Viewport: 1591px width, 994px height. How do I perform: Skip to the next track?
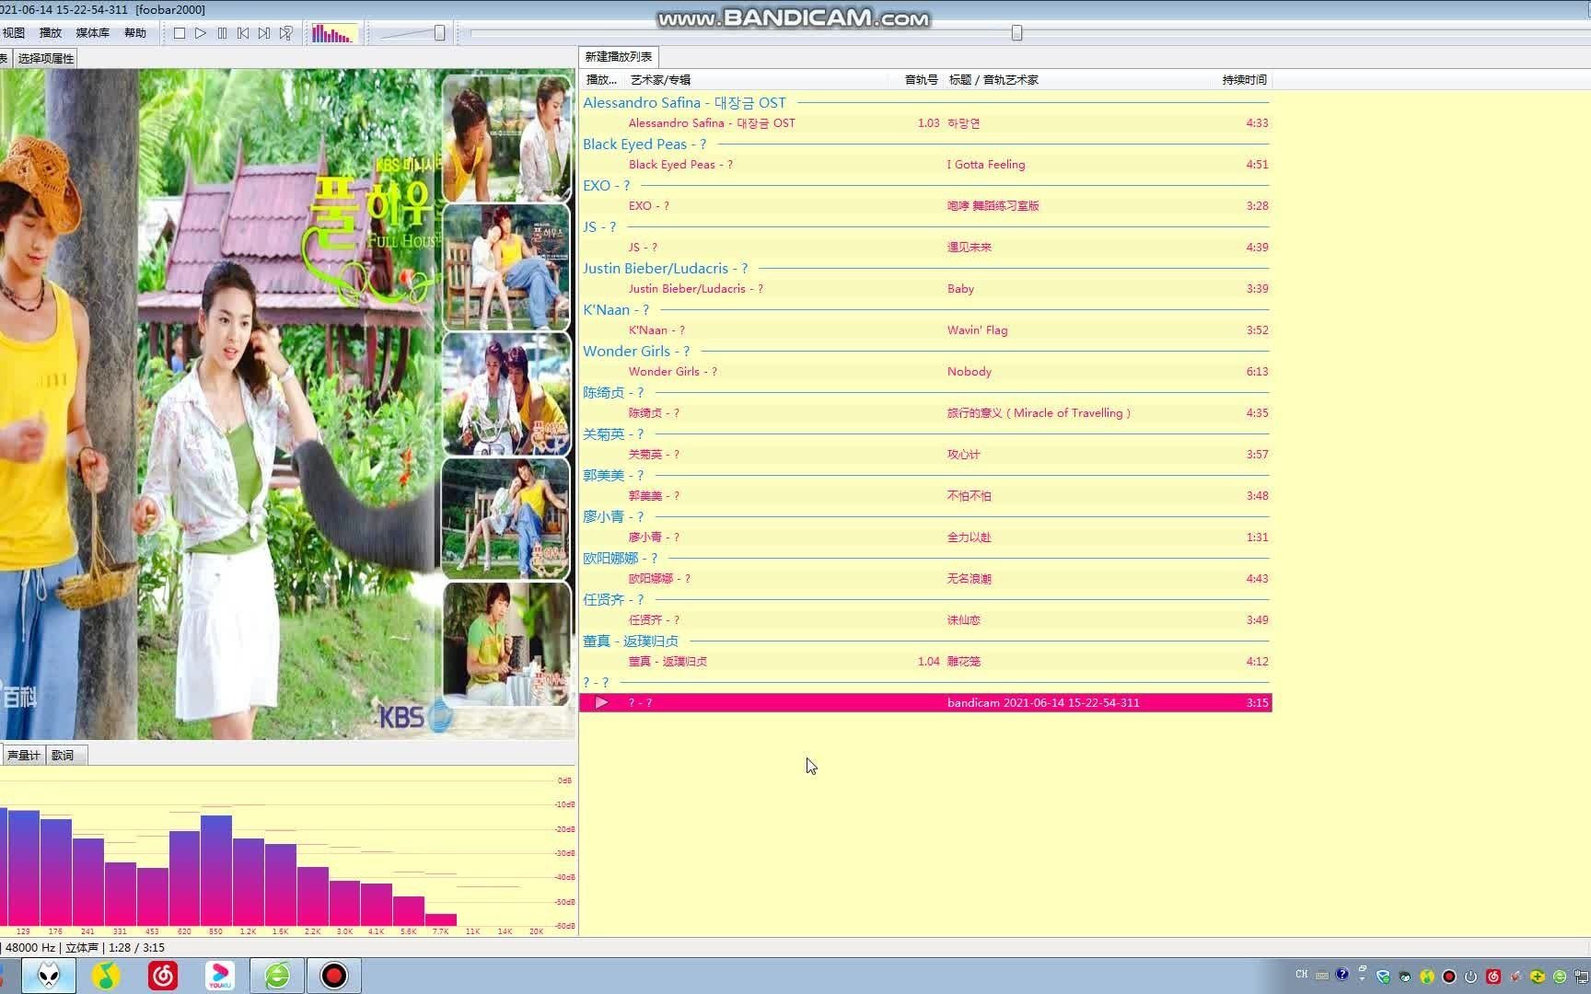[x=264, y=33]
